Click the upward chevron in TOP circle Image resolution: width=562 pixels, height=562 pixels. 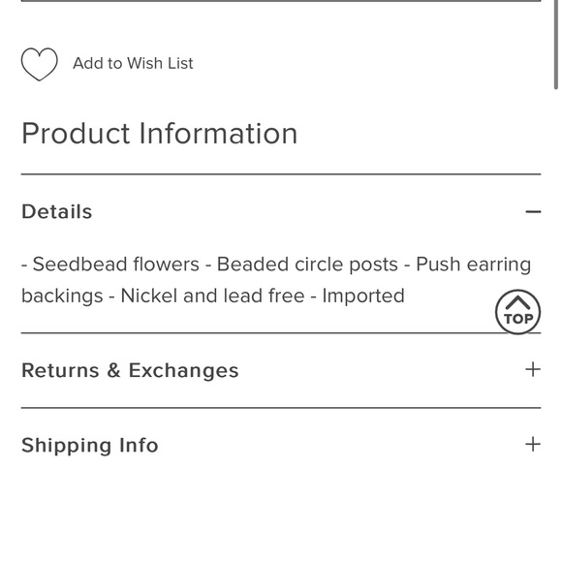pos(518,303)
